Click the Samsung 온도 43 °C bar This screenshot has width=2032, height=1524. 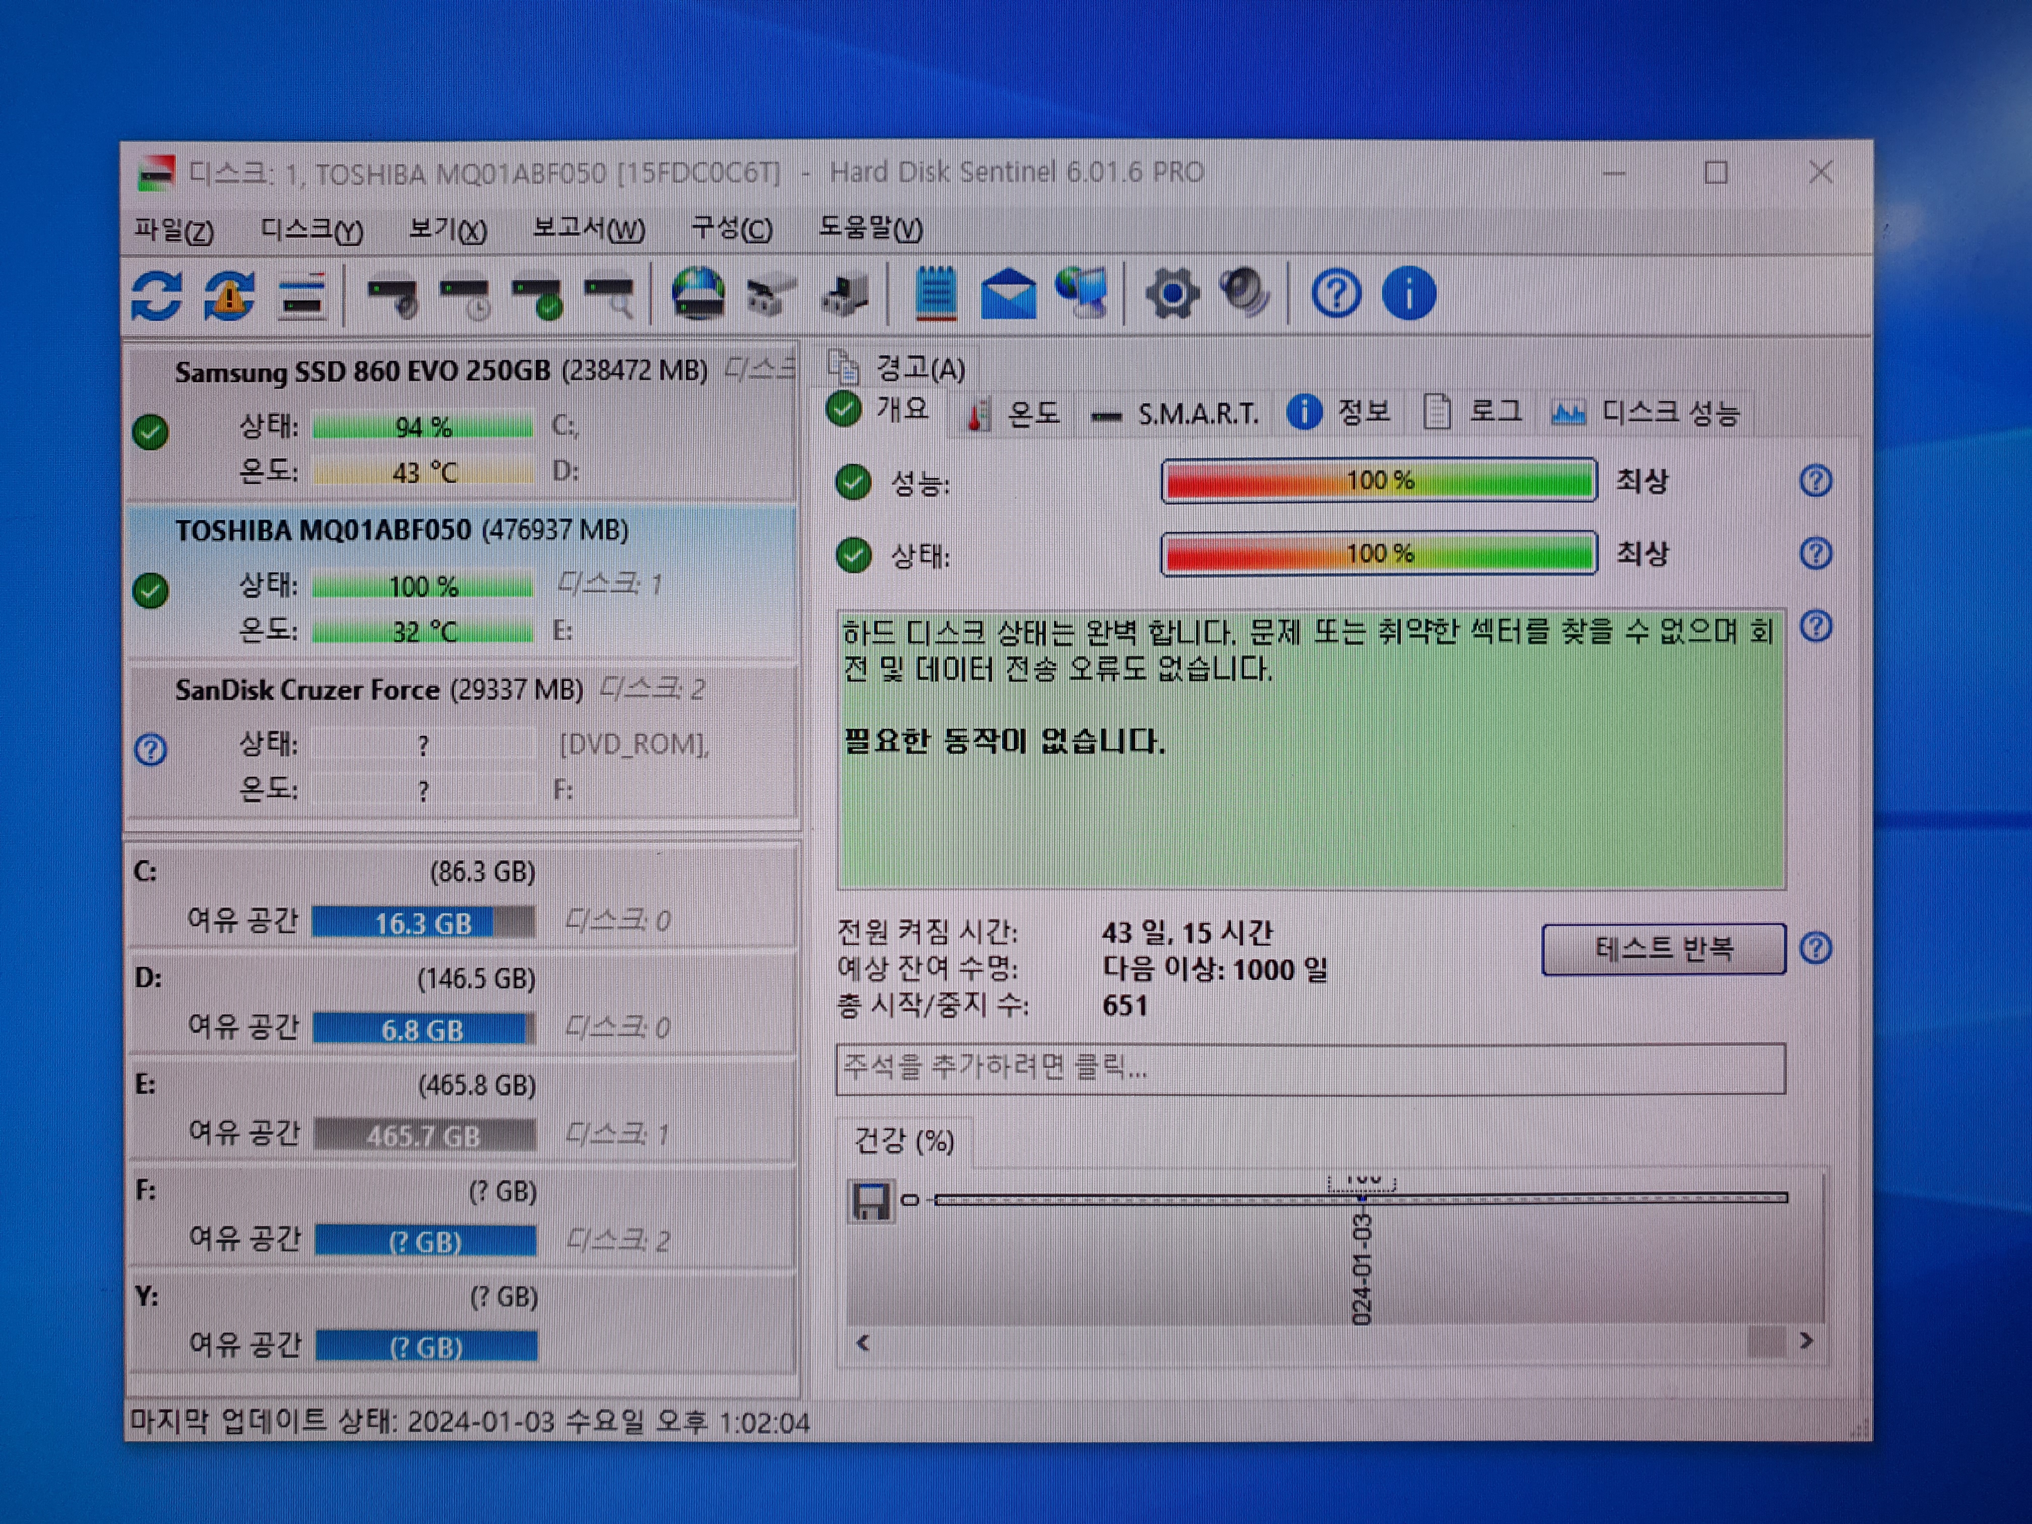pos(422,472)
